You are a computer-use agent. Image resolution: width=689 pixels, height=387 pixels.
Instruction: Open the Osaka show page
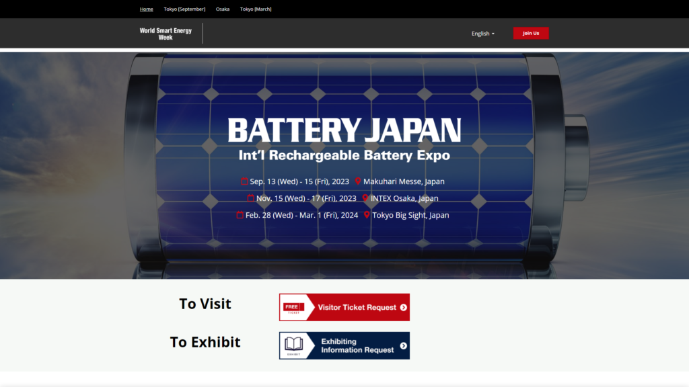[x=222, y=9]
